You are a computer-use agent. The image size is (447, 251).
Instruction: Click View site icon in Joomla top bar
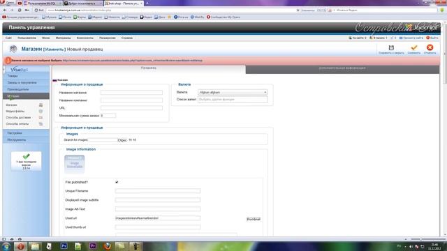point(401,38)
